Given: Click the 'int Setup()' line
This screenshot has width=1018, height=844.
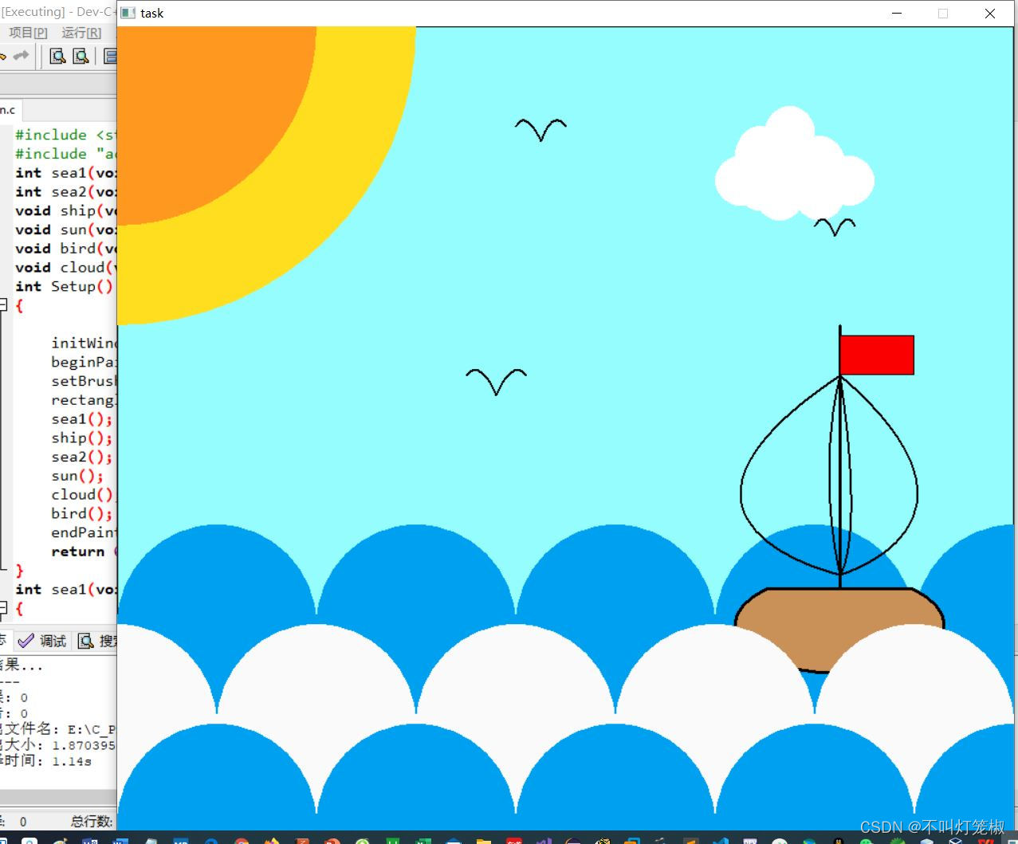Looking at the screenshot, I should (x=64, y=286).
